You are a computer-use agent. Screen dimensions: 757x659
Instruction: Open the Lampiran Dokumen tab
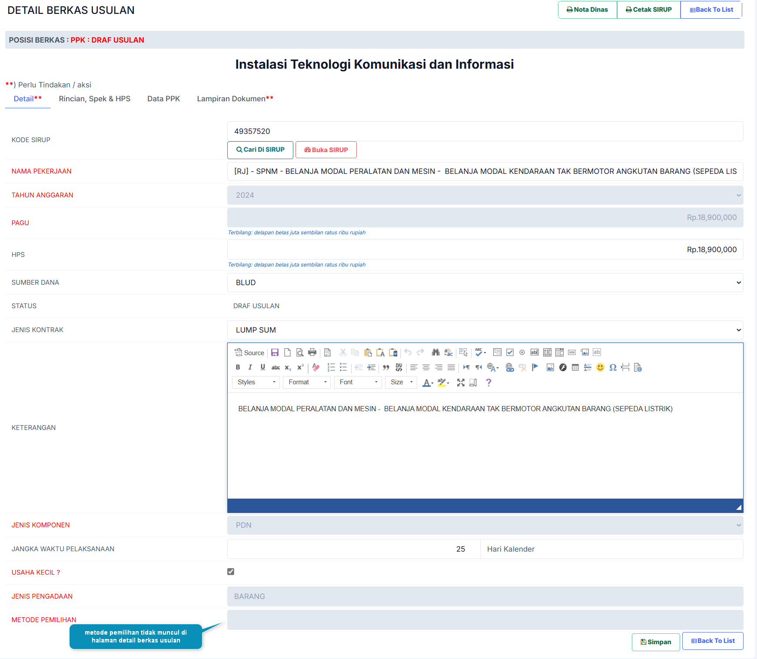(235, 99)
